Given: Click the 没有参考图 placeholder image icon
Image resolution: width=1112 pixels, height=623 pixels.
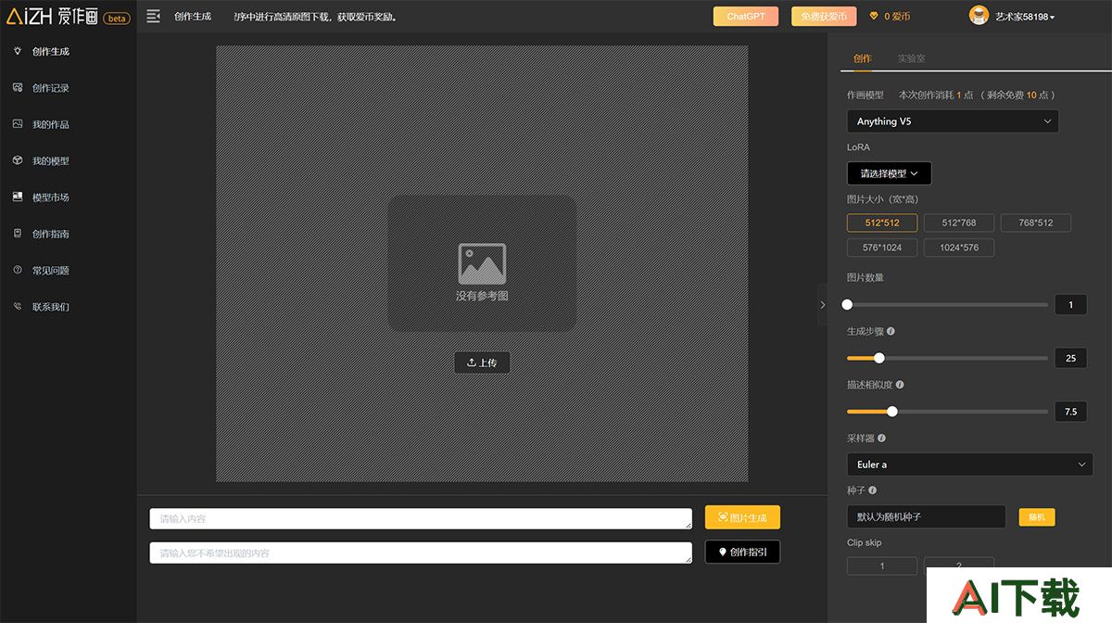Looking at the screenshot, I should pos(482,263).
